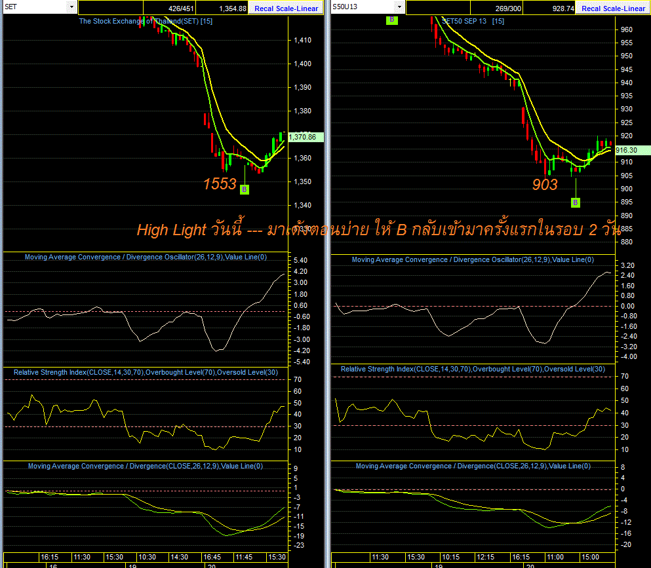
Task: Click the 1,370.86 last price label
Action: [306, 137]
